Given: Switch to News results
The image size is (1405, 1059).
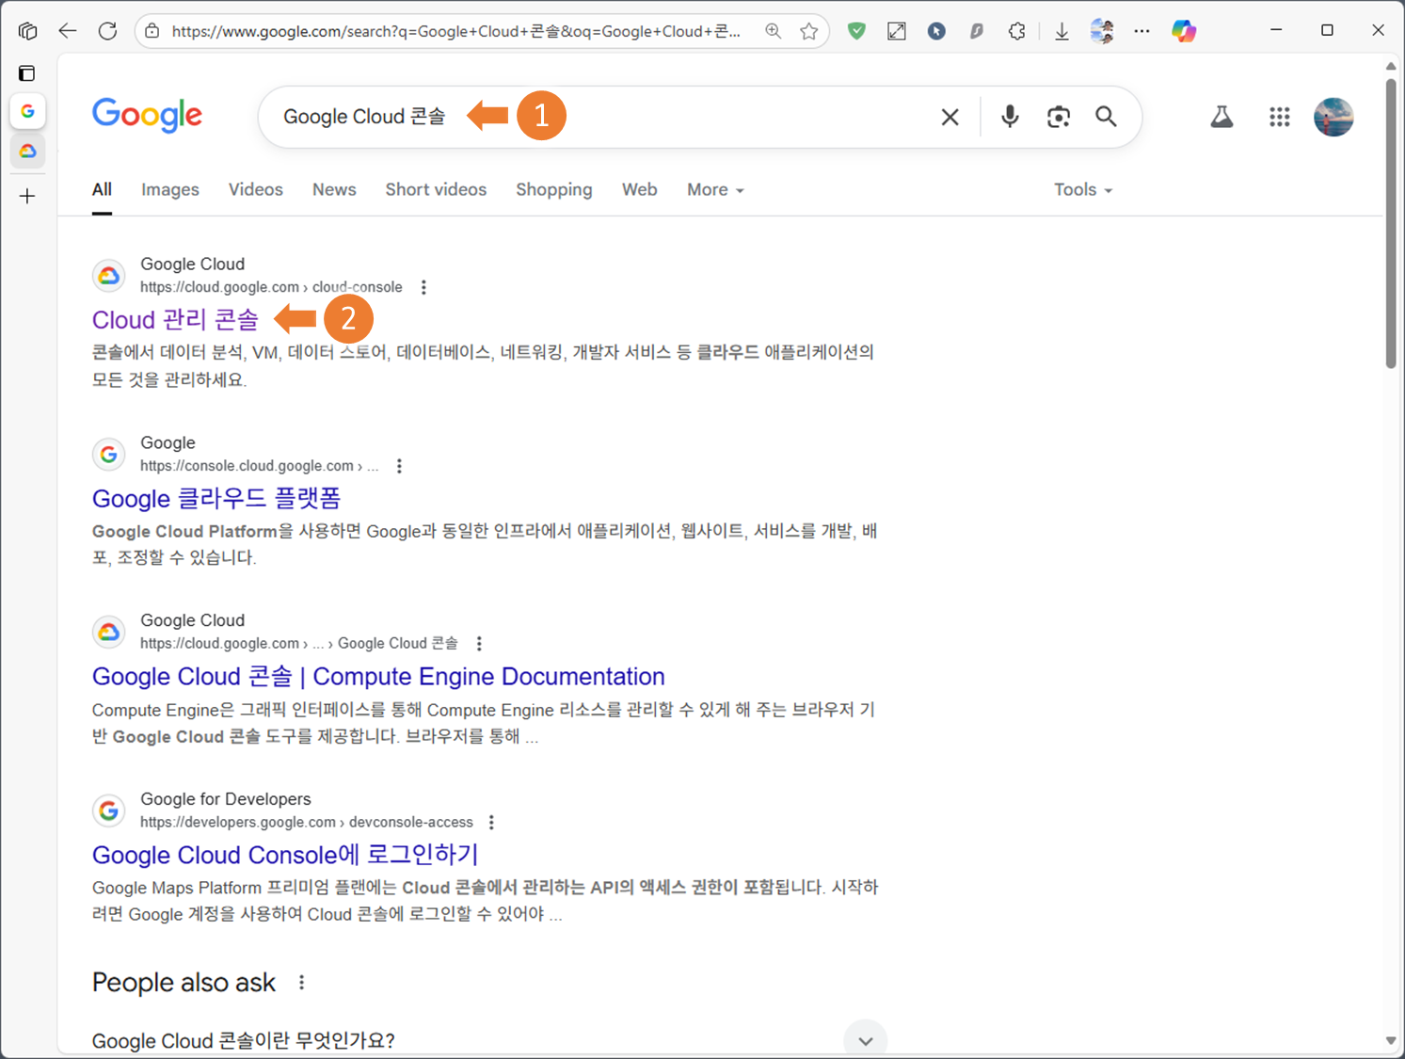Looking at the screenshot, I should pyautogui.click(x=334, y=189).
